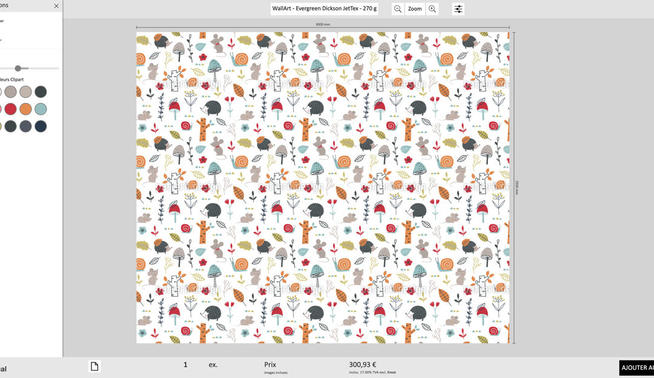Select the red clipart color swatch

coord(11,109)
